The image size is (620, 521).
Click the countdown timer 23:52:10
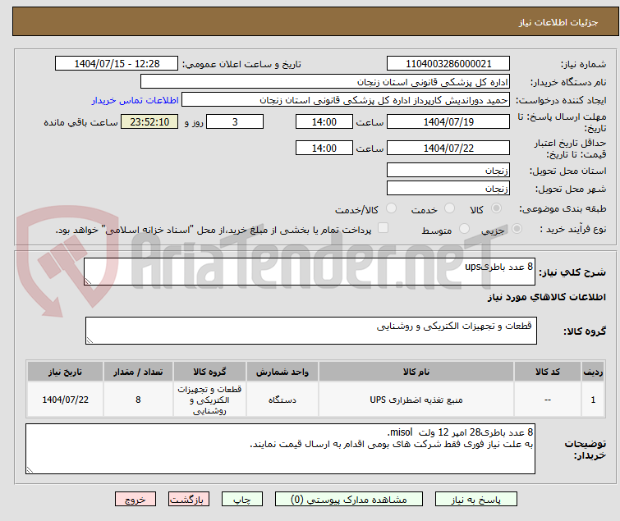point(149,121)
